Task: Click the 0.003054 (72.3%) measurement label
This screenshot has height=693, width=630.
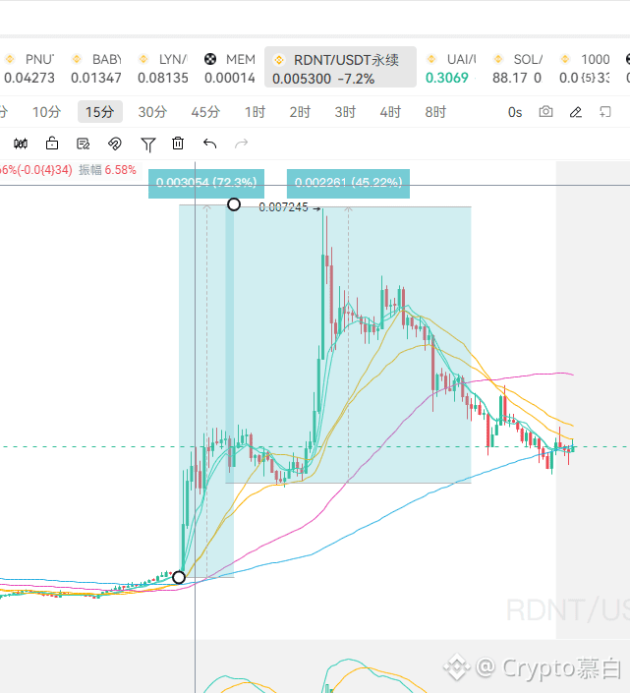Action: coord(206,183)
